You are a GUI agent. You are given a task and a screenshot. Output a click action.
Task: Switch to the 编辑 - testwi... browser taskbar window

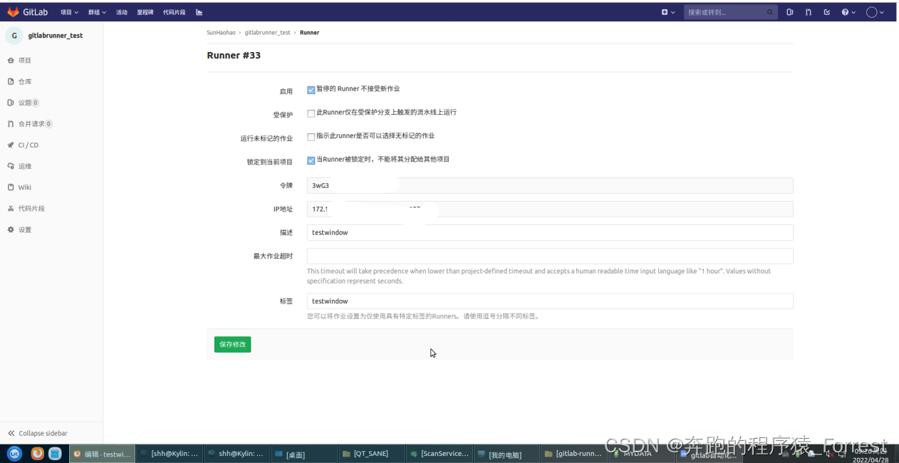(102, 454)
